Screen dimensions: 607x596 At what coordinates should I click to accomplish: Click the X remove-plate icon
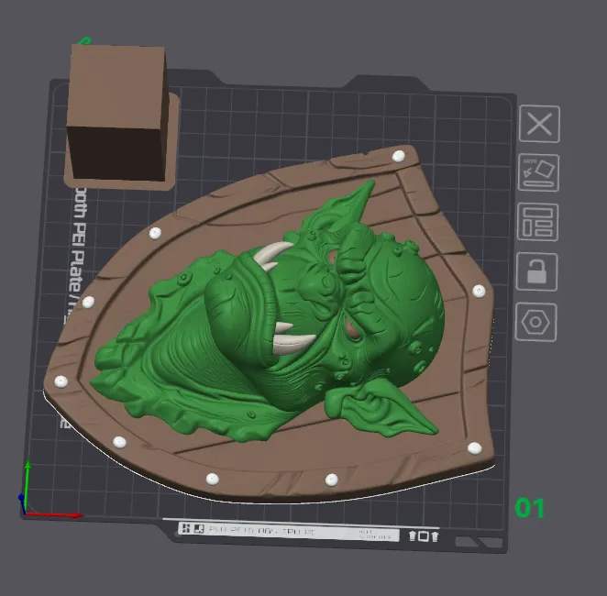tap(539, 124)
